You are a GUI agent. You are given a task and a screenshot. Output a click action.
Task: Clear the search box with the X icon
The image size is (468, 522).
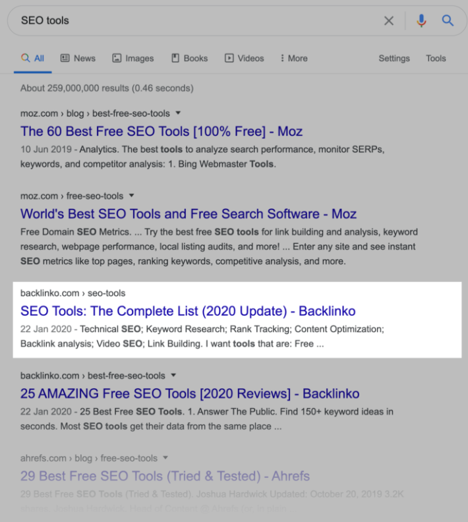pyautogui.click(x=388, y=20)
